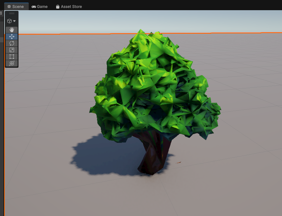
Task: Click the tree's trunk to select it
Action: 153,156
